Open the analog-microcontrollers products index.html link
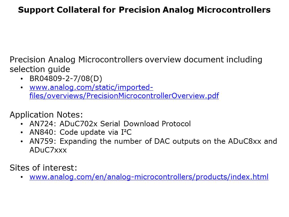The image size is (289, 217). pos(149,177)
